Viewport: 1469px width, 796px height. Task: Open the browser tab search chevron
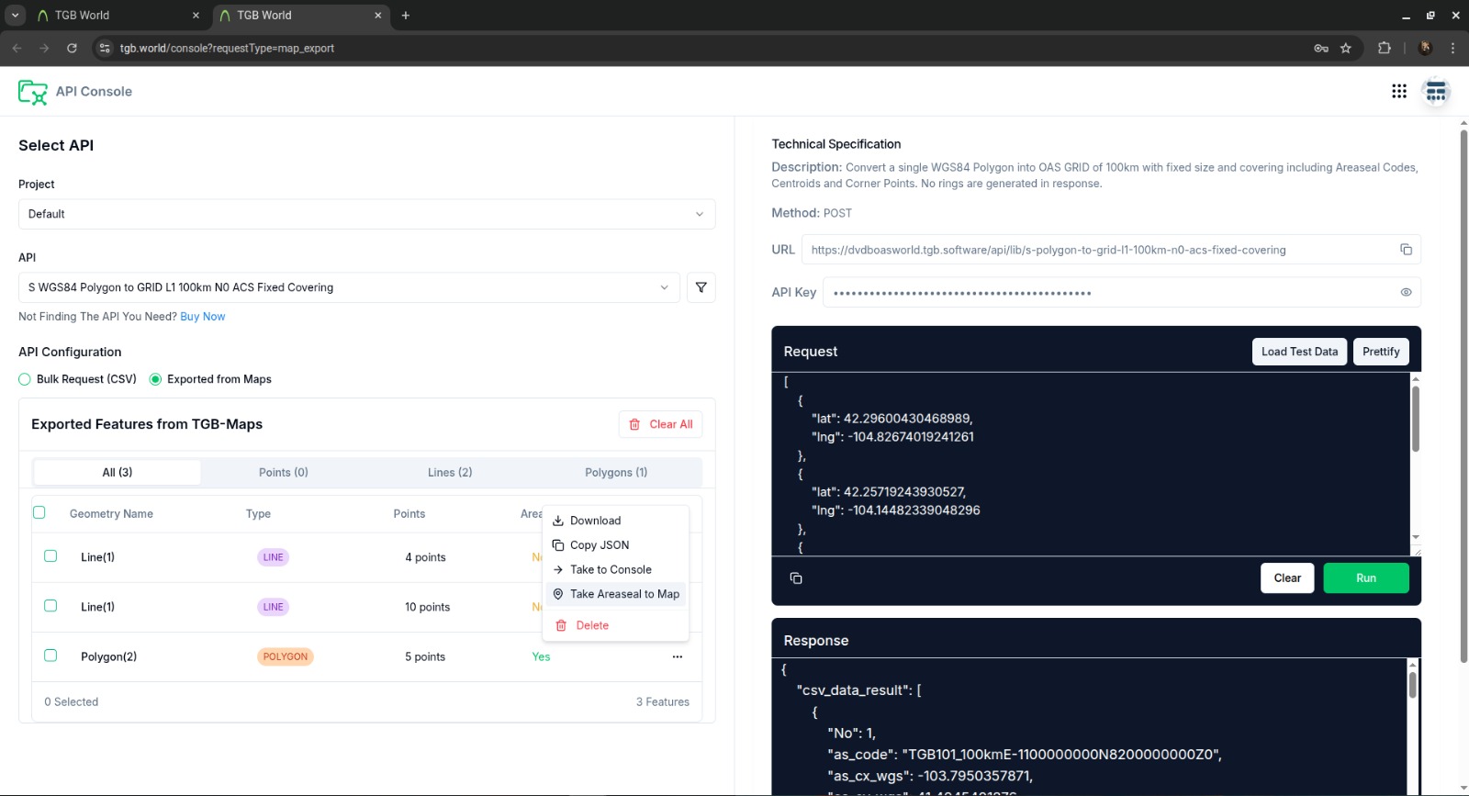15,15
